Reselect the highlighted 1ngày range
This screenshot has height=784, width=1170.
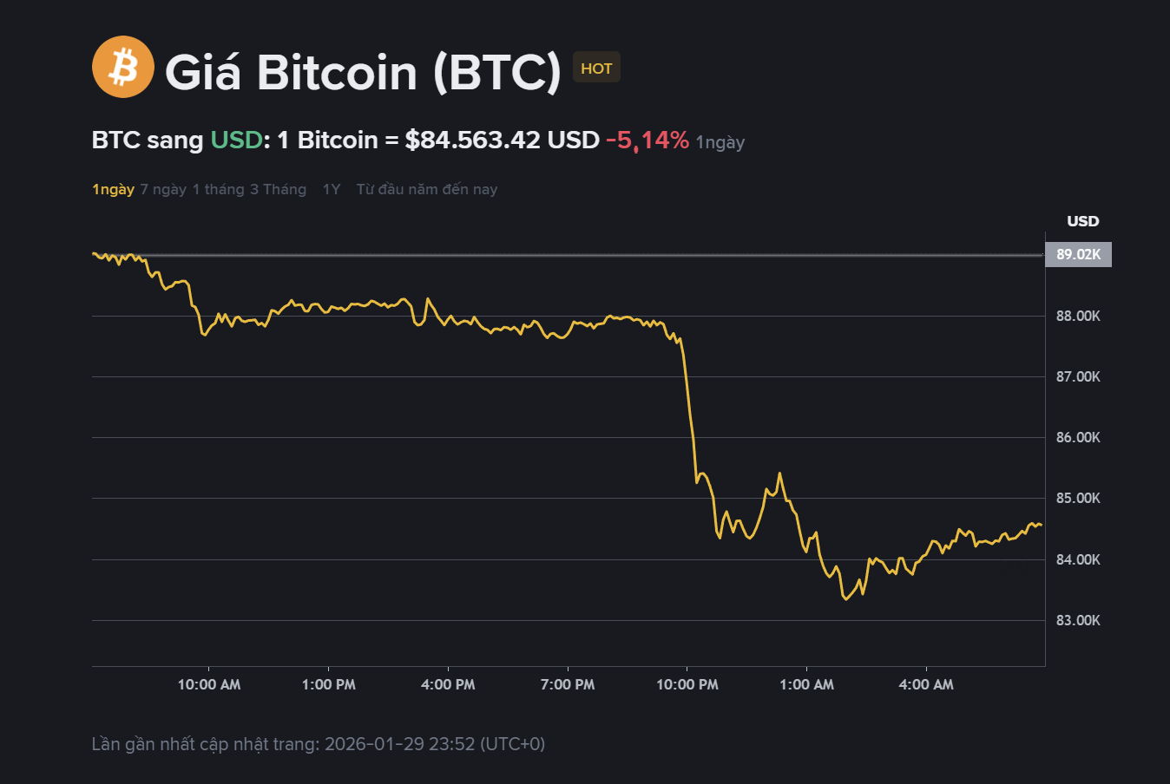pyautogui.click(x=113, y=189)
